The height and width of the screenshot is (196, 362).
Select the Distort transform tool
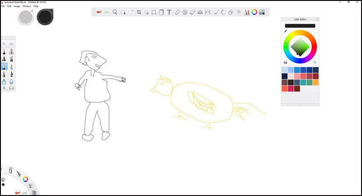(x=154, y=12)
